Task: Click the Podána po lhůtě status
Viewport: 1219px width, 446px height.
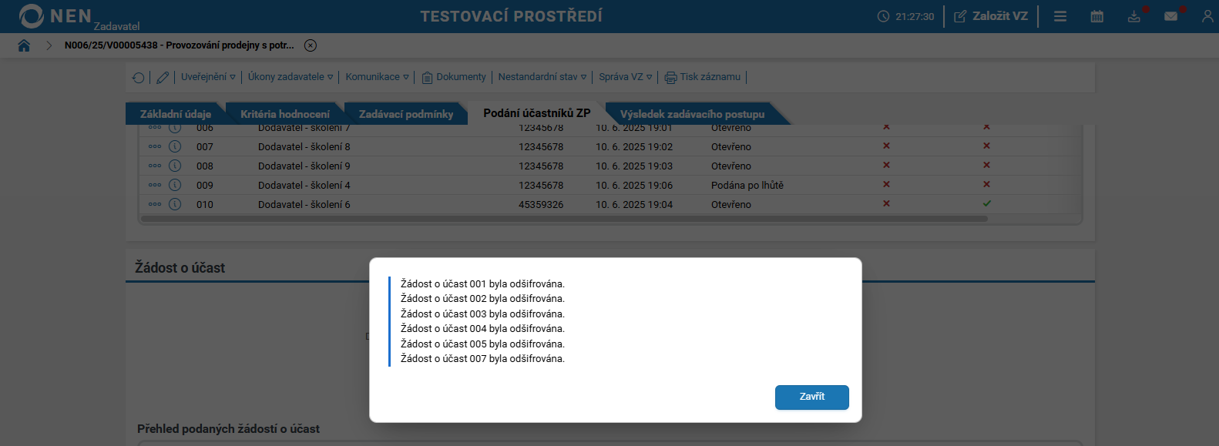Action: [747, 185]
